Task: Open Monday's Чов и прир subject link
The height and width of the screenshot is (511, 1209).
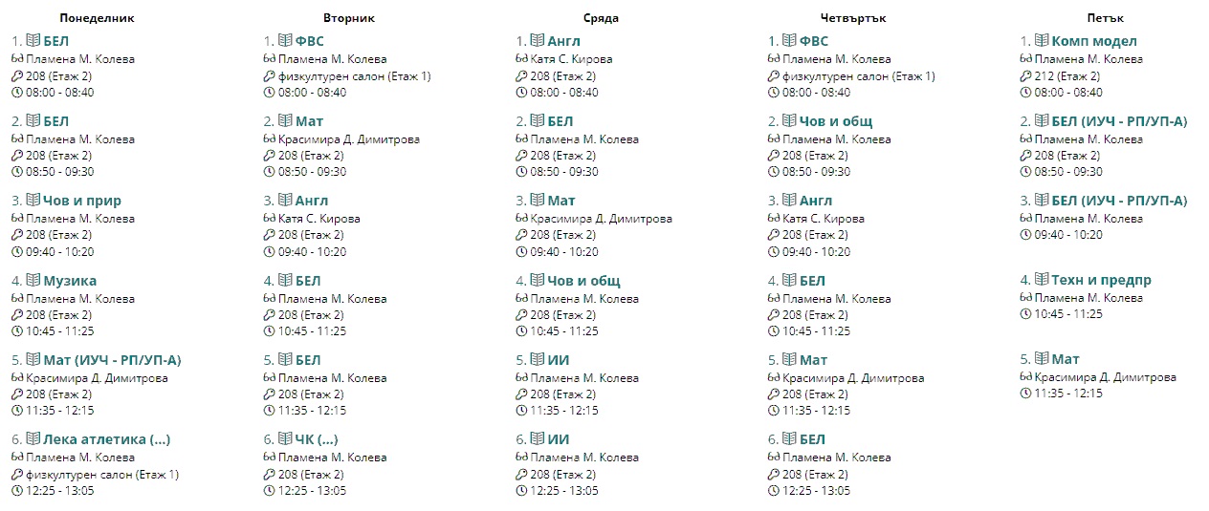Action: pos(82,201)
